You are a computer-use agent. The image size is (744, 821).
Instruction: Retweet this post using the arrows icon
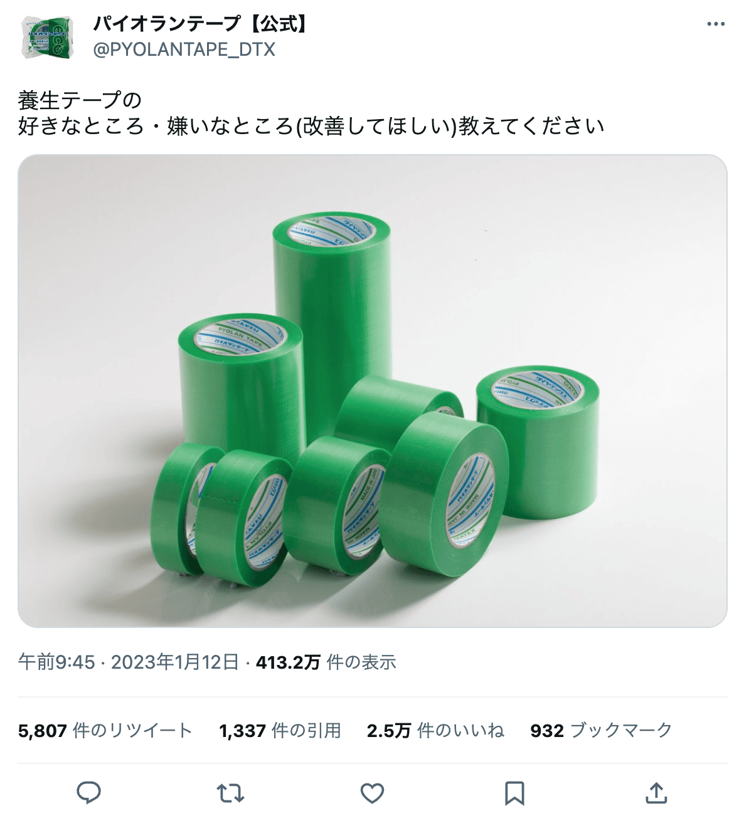tap(230, 793)
